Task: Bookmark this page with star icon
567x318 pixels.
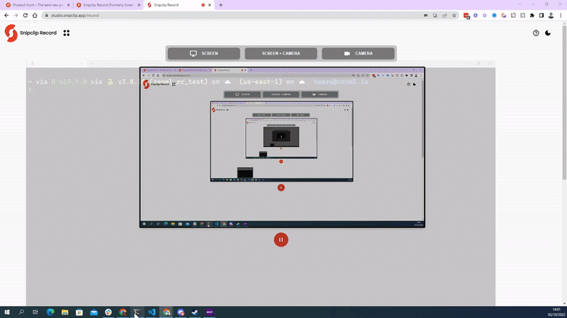Action: point(454,16)
